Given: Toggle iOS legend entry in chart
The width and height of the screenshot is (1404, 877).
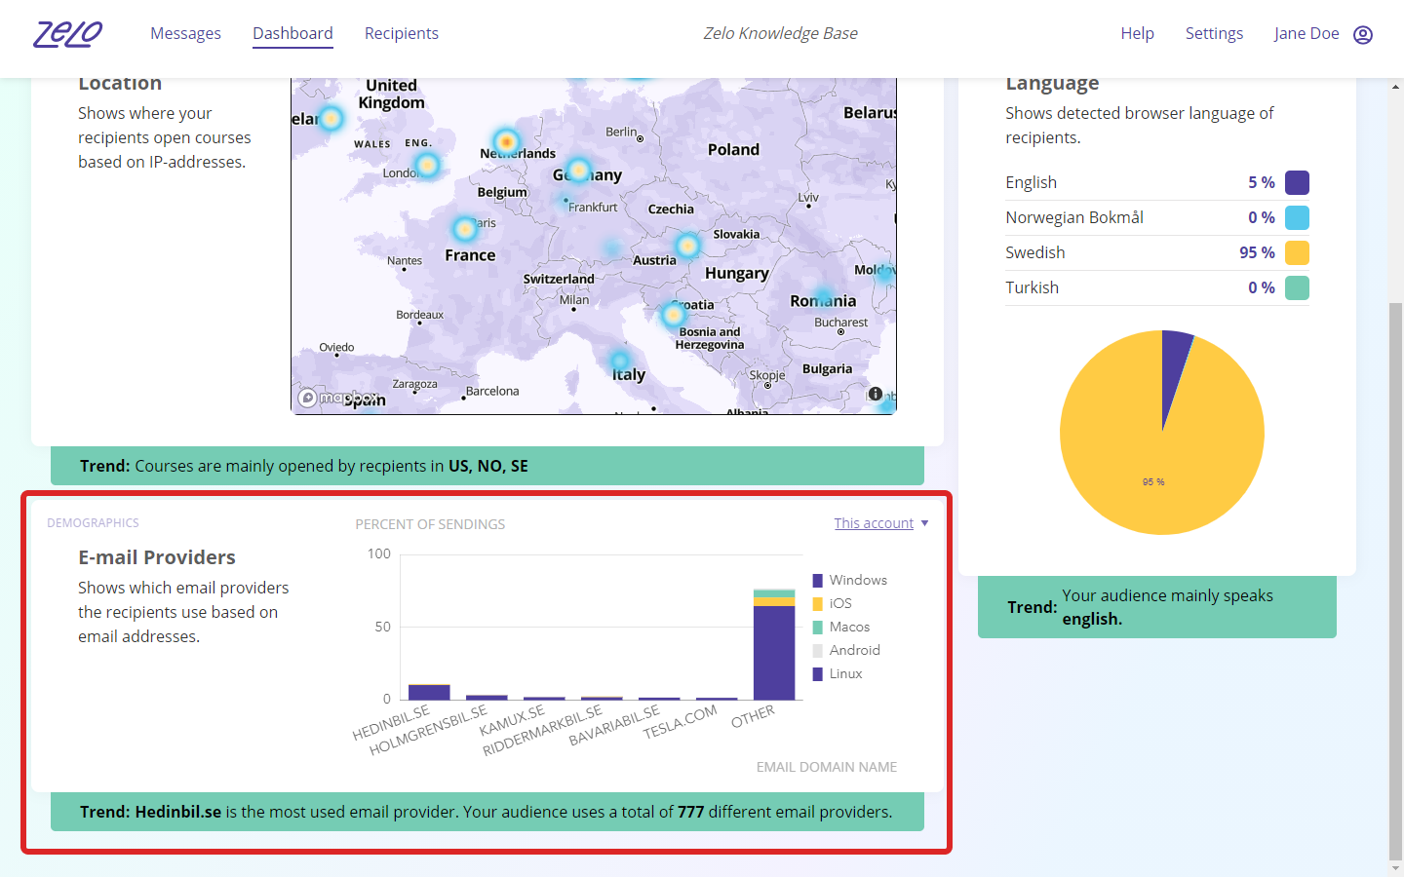Looking at the screenshot, I should pyautogui.click(x=832, y=603).
